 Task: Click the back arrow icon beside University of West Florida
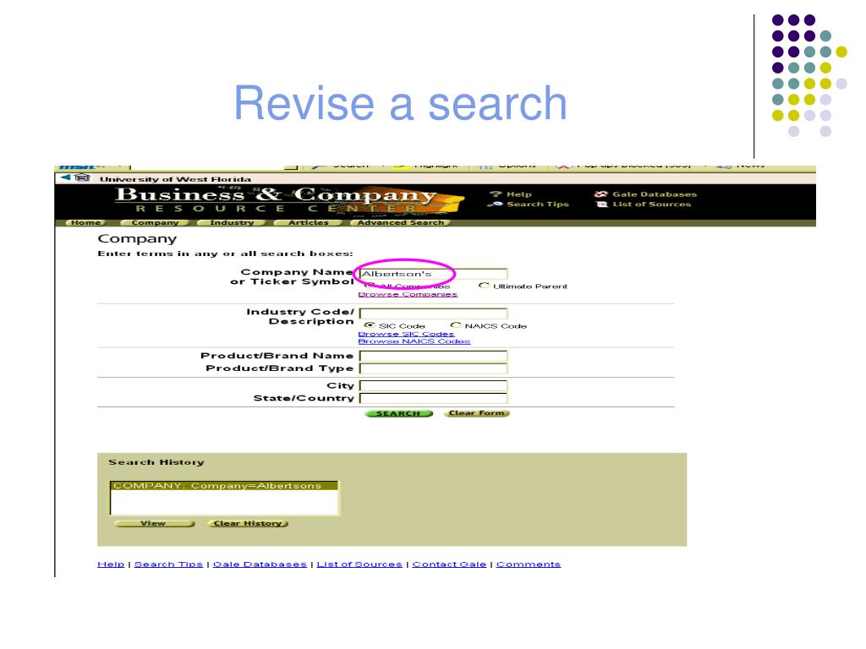66,177
